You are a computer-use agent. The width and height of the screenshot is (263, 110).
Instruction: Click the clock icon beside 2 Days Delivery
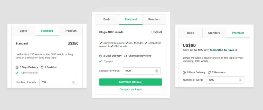point(101,56)
